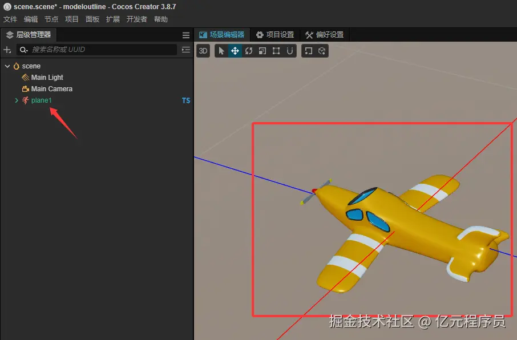The image size is (517, 340).
Task: Click the scene flame icon
Action: (x=16, y=66)
